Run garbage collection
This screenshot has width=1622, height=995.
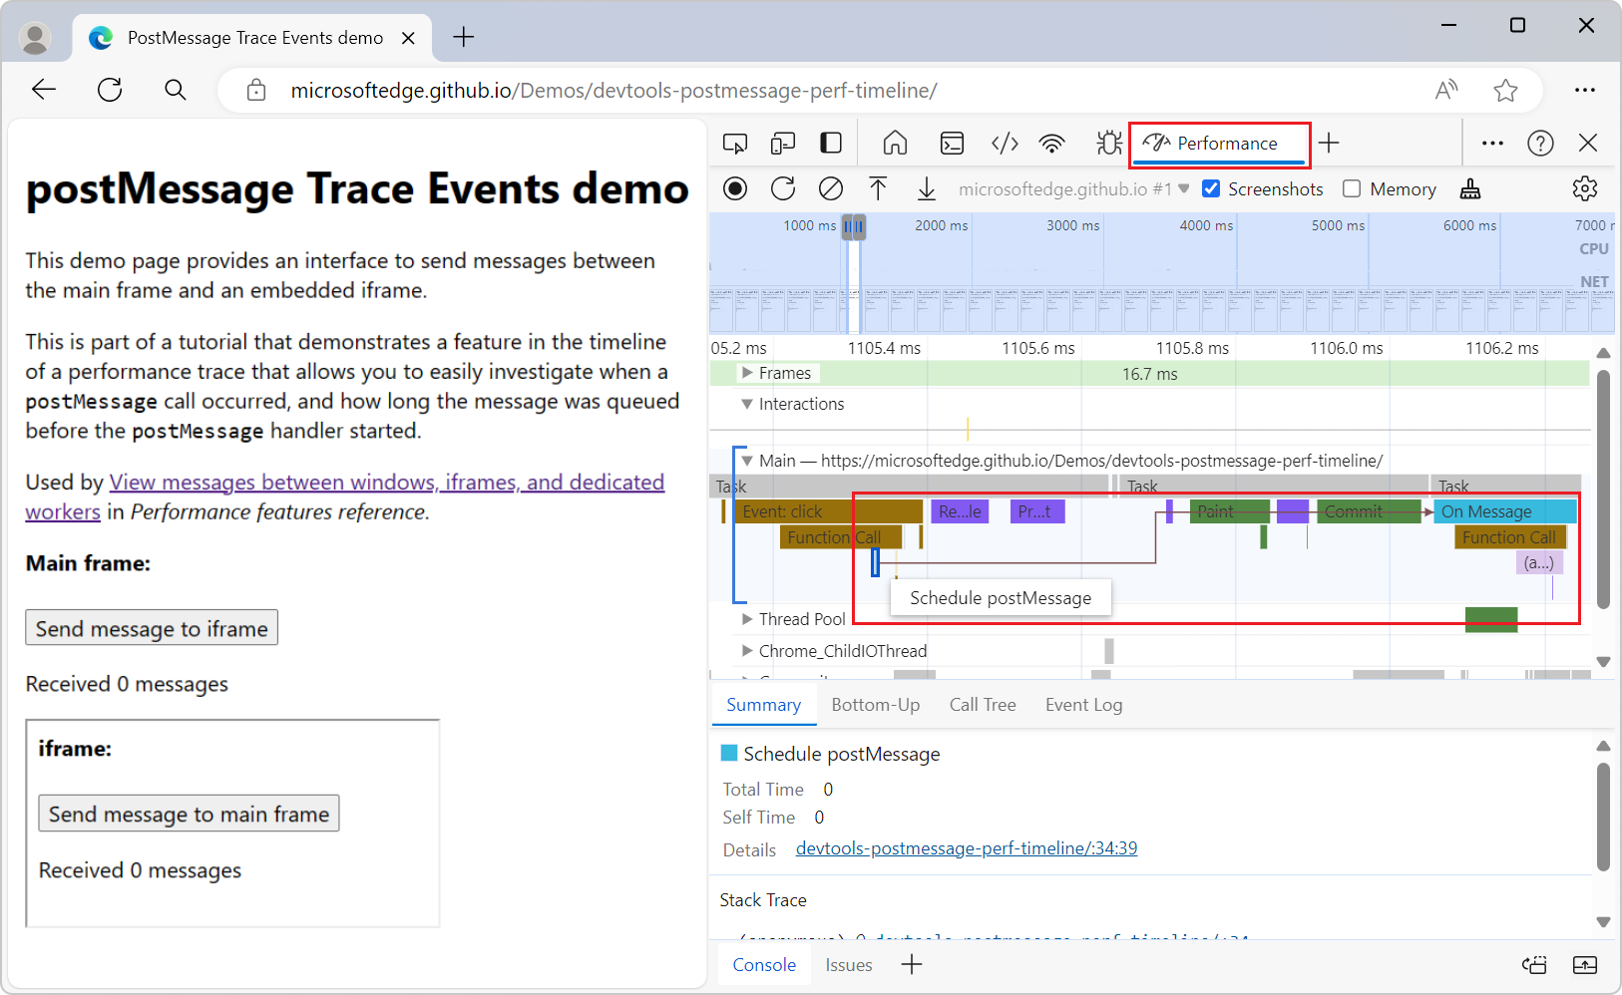coord(1470,188)
